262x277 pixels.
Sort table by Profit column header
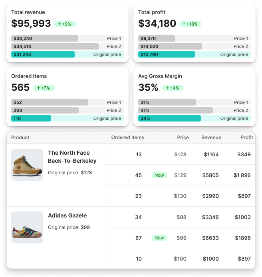[247, 138]
